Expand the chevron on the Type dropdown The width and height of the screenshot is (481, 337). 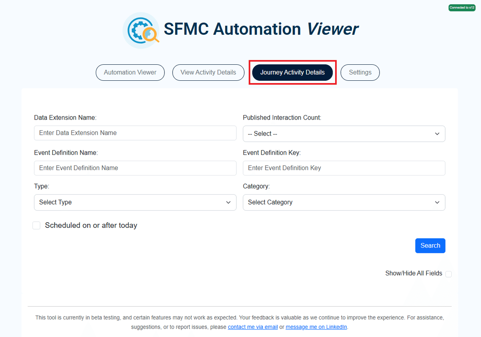[x=228, y=202]
